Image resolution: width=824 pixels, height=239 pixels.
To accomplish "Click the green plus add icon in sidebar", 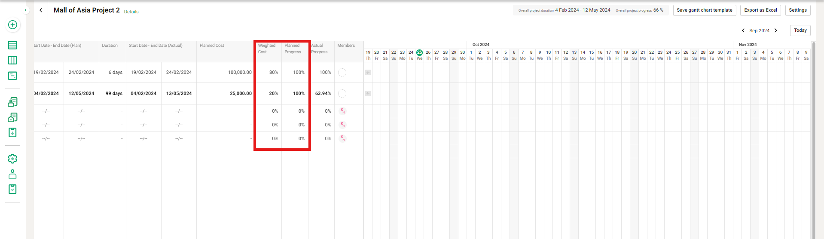I will (x=13, y=25).
